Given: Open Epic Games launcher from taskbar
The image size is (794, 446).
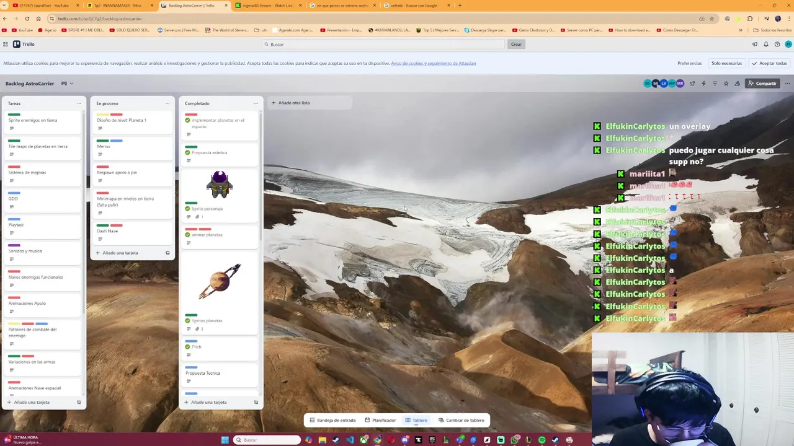Looking at the screenshot, I should pos(432,440).
